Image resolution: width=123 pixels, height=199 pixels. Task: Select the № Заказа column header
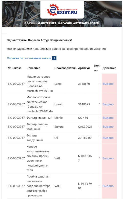[x=15, y=68]
